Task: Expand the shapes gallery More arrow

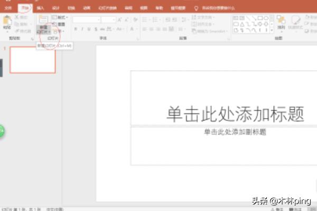Action: coord(272,31)
